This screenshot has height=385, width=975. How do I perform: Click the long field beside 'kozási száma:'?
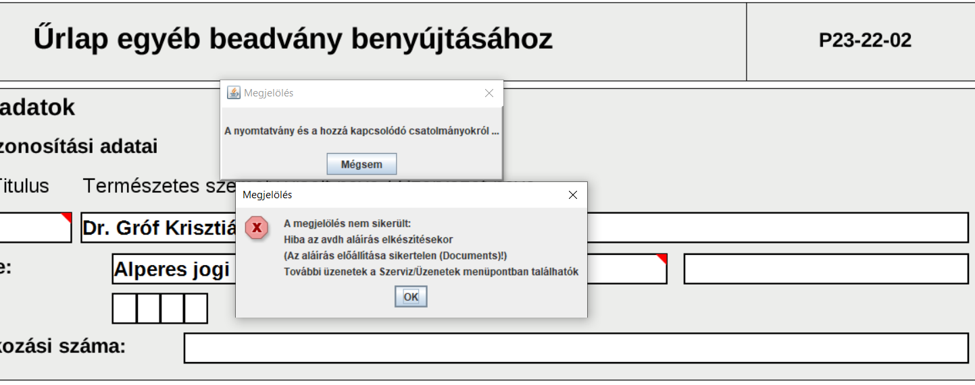pyautogui.click(x=576, y=348)
